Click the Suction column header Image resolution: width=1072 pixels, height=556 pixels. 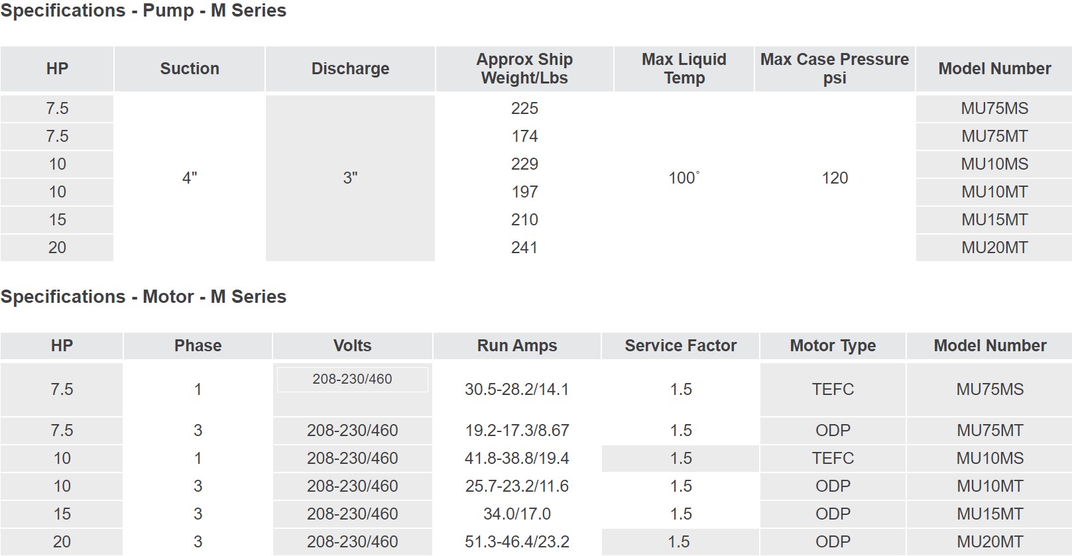tap(190, 68)
